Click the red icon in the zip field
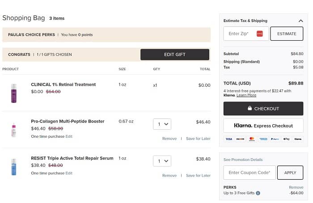This screenshot has height=203, width=313. tap(259, 34)
